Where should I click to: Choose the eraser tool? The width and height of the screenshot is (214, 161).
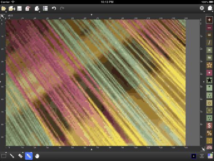(x=21, y=156)
